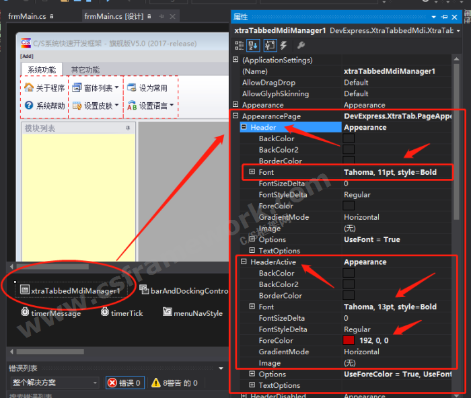
Task: Click the (Name) property value field
Action: coord(397,71)
